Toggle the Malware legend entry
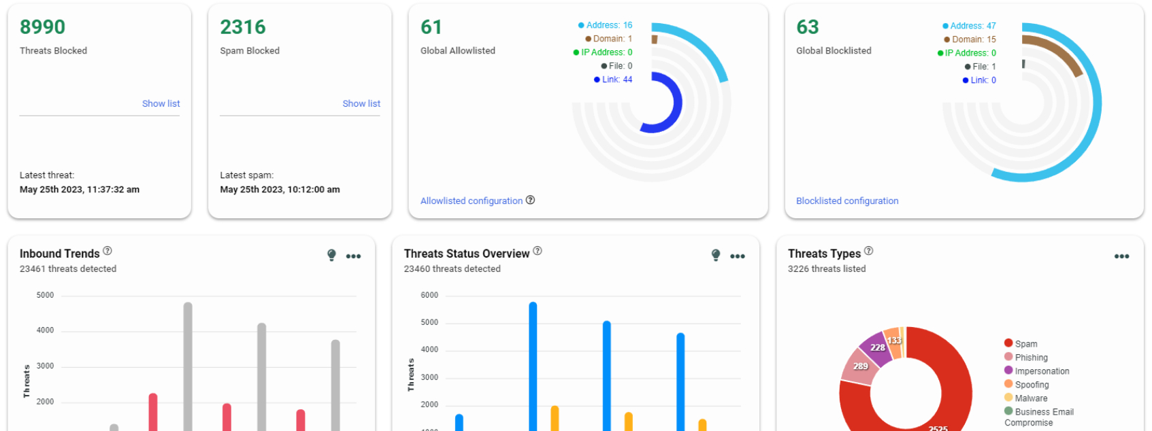The height and width of the screenshot is (431, 1152). point(1025,398)
